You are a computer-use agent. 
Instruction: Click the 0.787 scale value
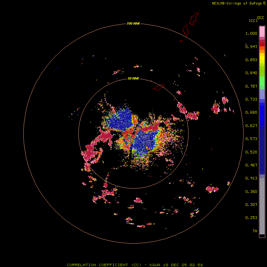coord(251,86)
